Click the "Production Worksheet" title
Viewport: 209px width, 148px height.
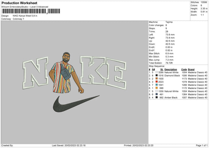point(19,3)
